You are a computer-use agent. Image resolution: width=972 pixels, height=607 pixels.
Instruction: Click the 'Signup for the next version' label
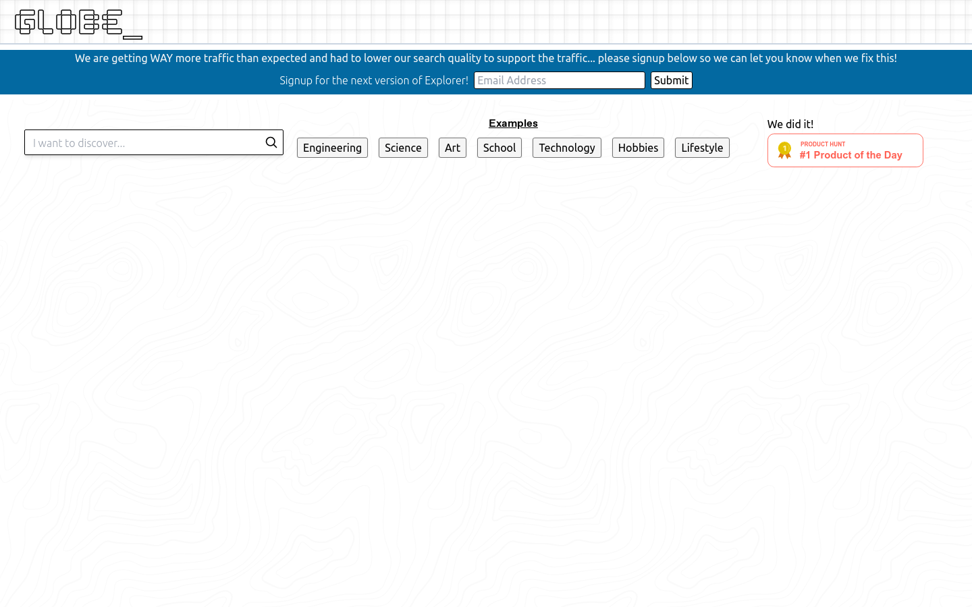[374, 80]
